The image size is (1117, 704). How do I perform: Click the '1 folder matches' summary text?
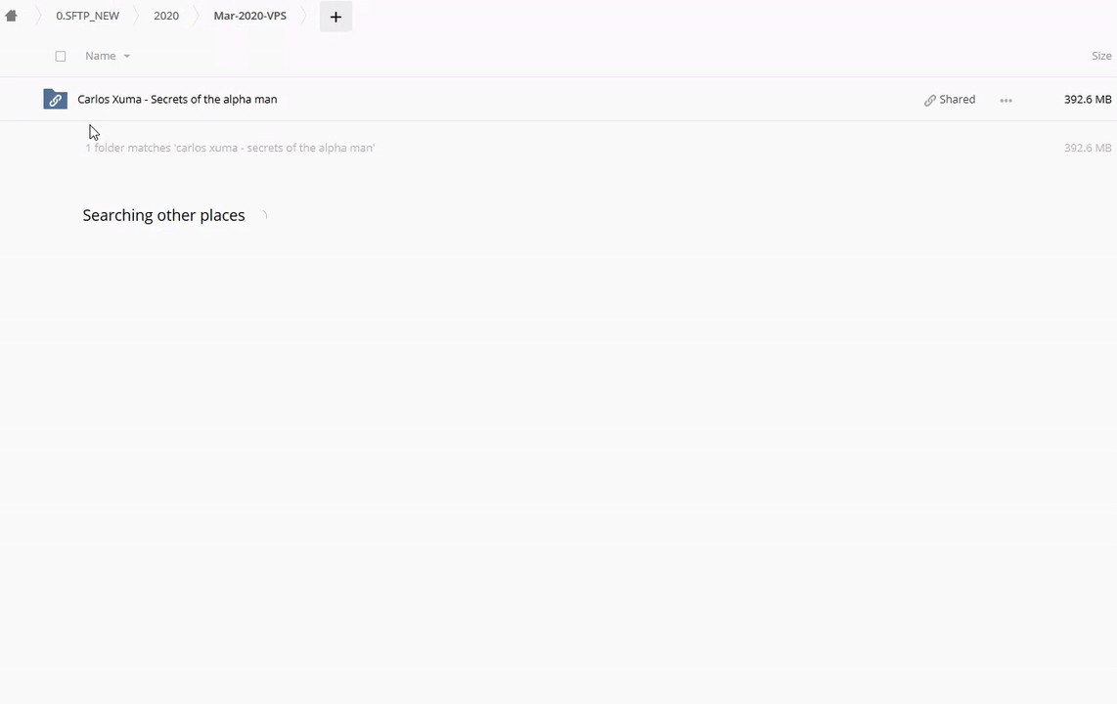pyautogui.click(x=230, y=149)
